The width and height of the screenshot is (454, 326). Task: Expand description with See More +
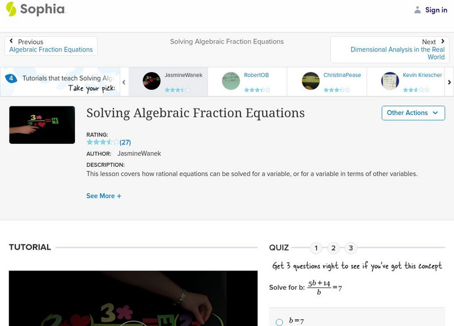point(104,196)
